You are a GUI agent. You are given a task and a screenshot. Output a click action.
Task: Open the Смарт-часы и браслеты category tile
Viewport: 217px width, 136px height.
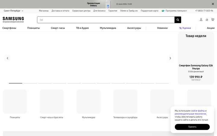click(52, 104)
